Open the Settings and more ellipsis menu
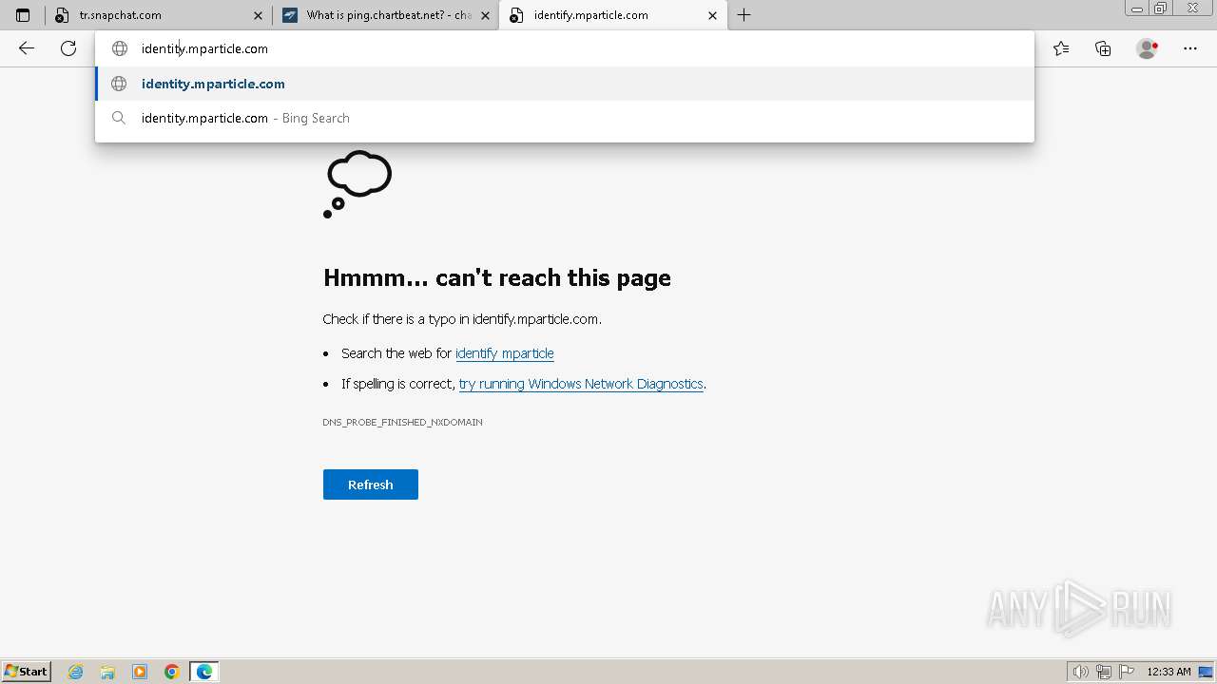This screenshot has height=684, width=1217. 1190,48
